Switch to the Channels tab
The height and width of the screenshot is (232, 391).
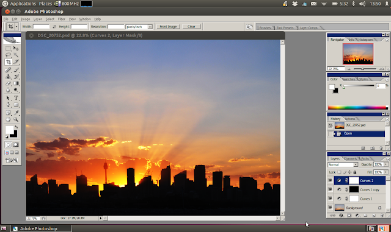tap(350, 159)
